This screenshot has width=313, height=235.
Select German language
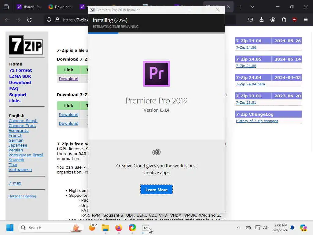[x=16, y=140]
